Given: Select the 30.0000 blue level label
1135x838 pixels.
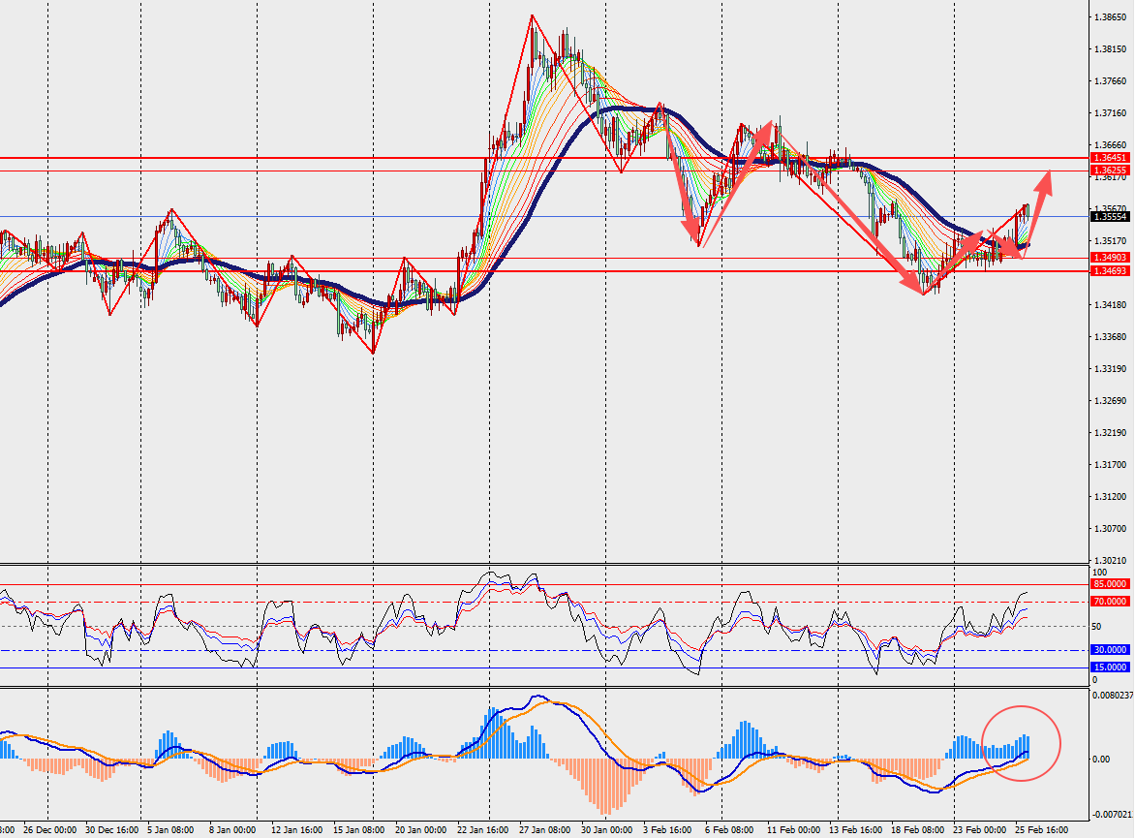Looking at the screenshot, I should (1109, 650).
